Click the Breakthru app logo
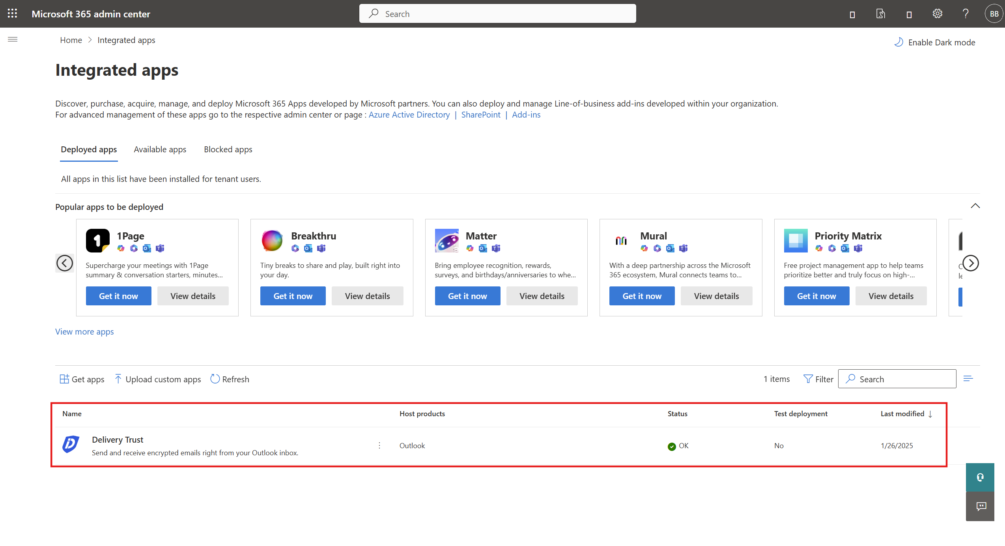This screenshot has height=546, width=1005. point(272,240)
